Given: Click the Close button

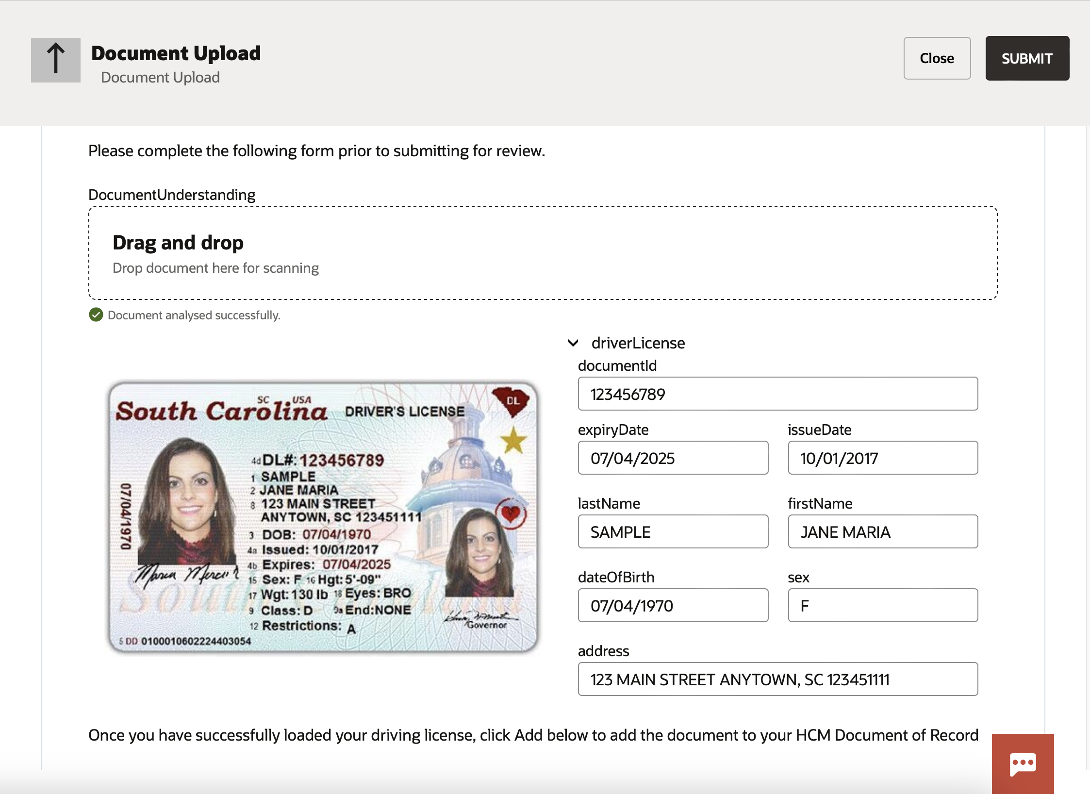Looking at the screenshot, I should click(x=937, y=58).
